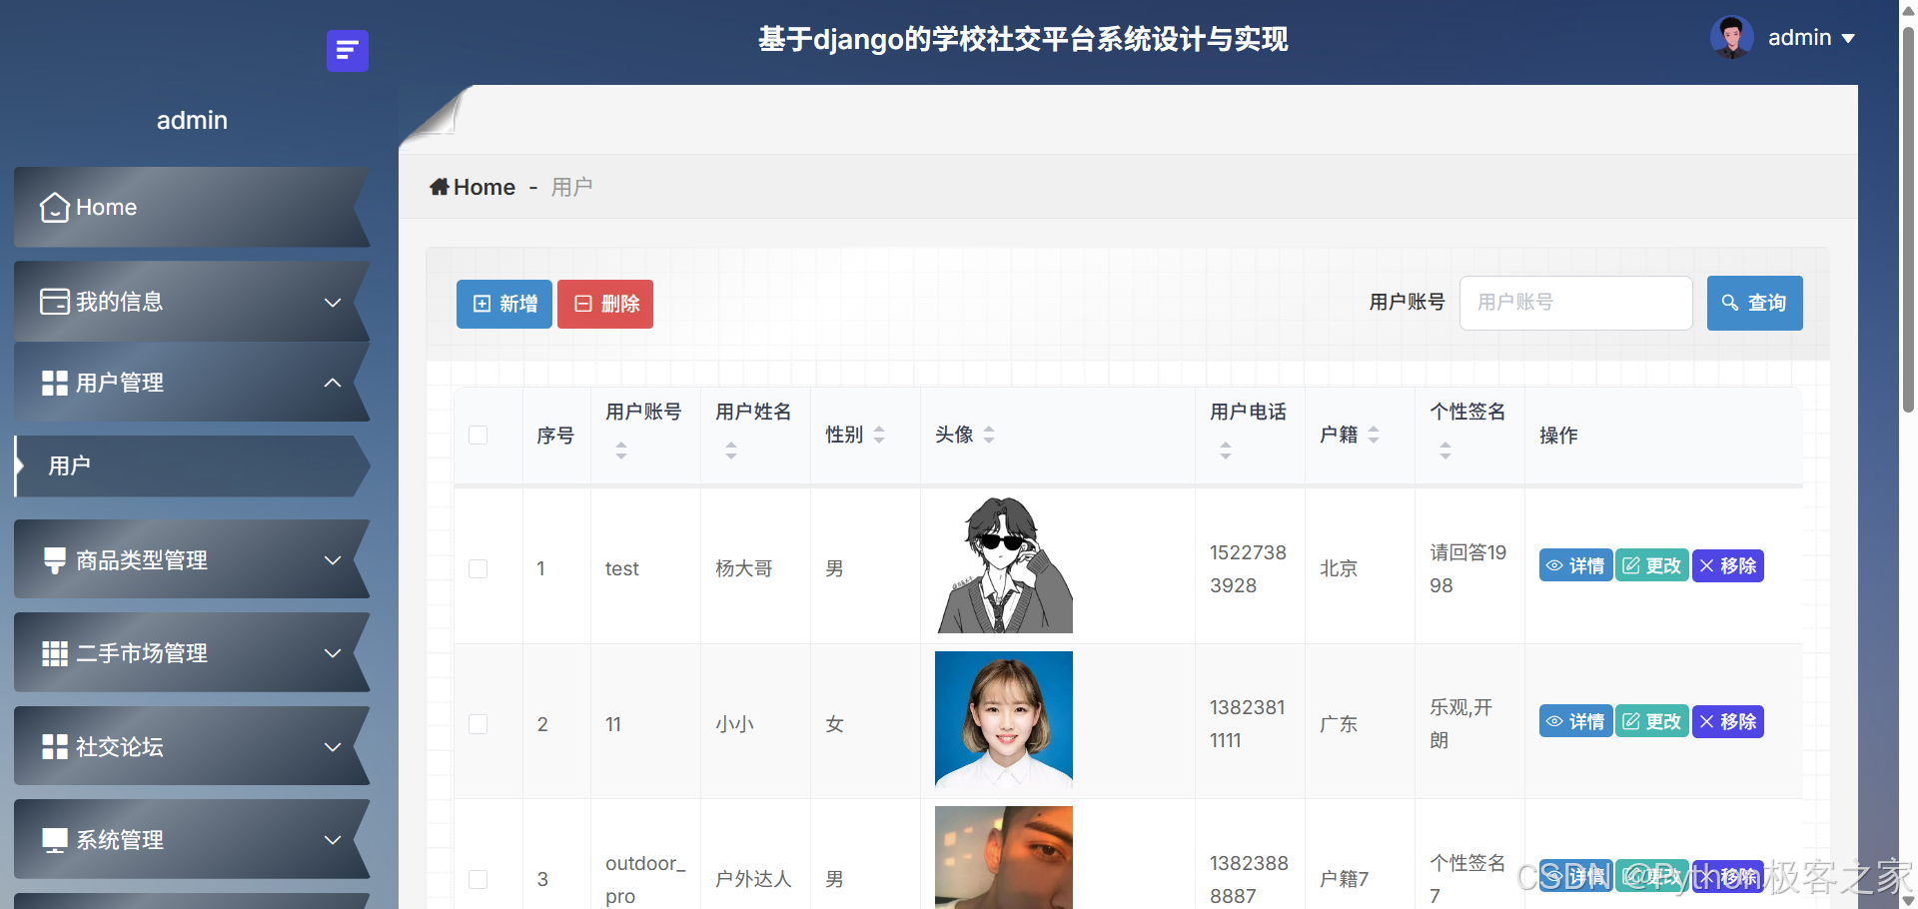Click 移除 for user 小小
1918x909 pixels.
1728,721
